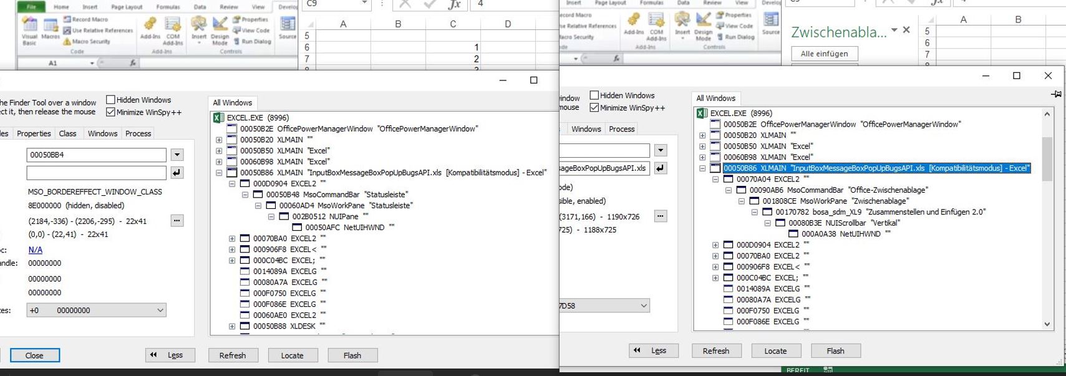Screen dimensions: 1066x376
Task: Click the N/A link in left WinSpy
Action: coord(36,249)
